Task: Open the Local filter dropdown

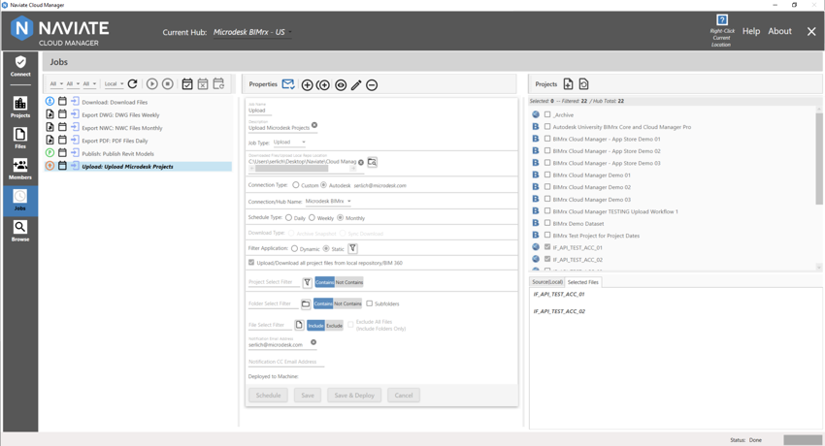Action: coord(115,84)
